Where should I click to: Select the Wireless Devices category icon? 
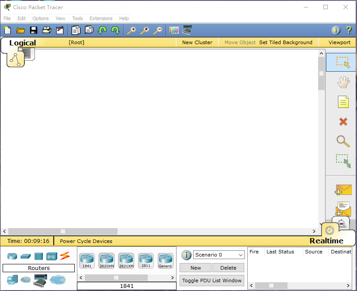(x=52, y=256)
